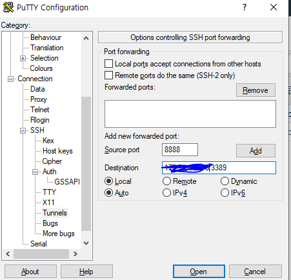Open the More bugs category
Viewport: 291px width, 280px height.
59,234
